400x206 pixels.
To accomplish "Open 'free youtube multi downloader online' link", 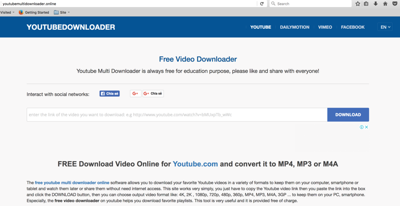I will click(72, 183).
